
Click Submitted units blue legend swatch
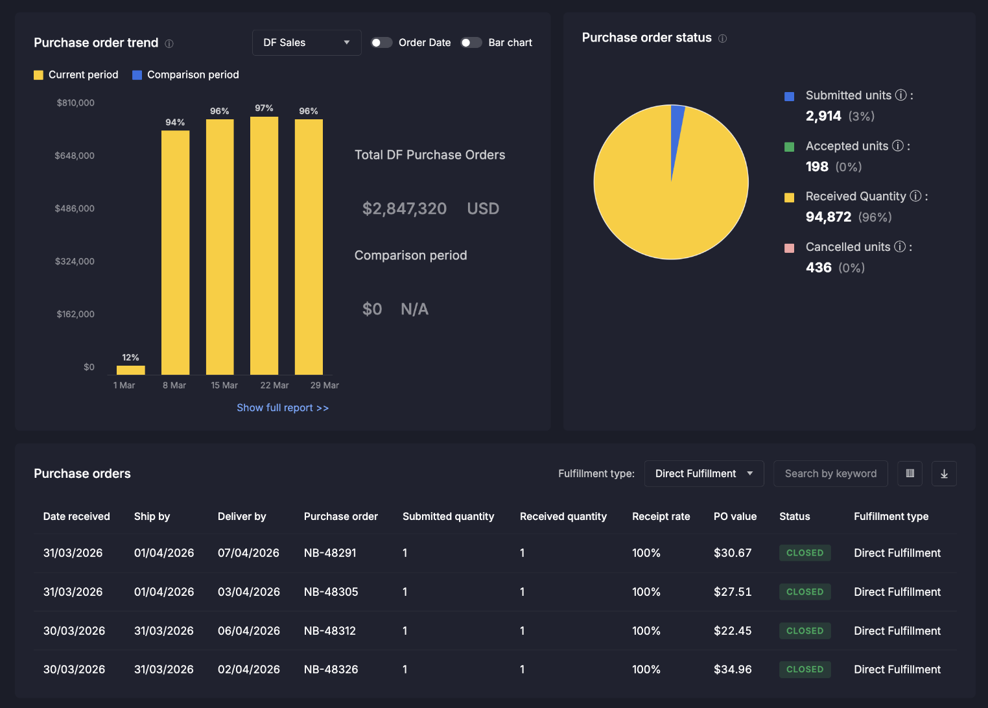(x=789, y=97)
